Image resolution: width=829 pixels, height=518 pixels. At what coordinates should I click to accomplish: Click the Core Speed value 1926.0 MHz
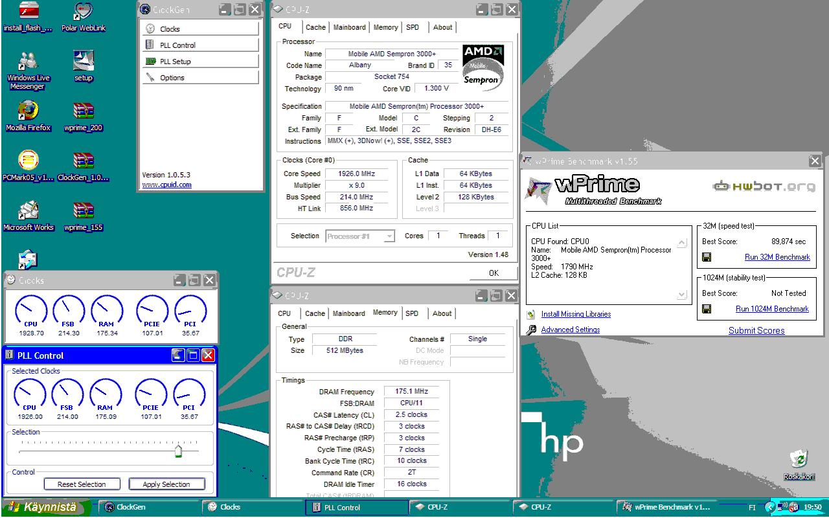click(x=356, y=174)
